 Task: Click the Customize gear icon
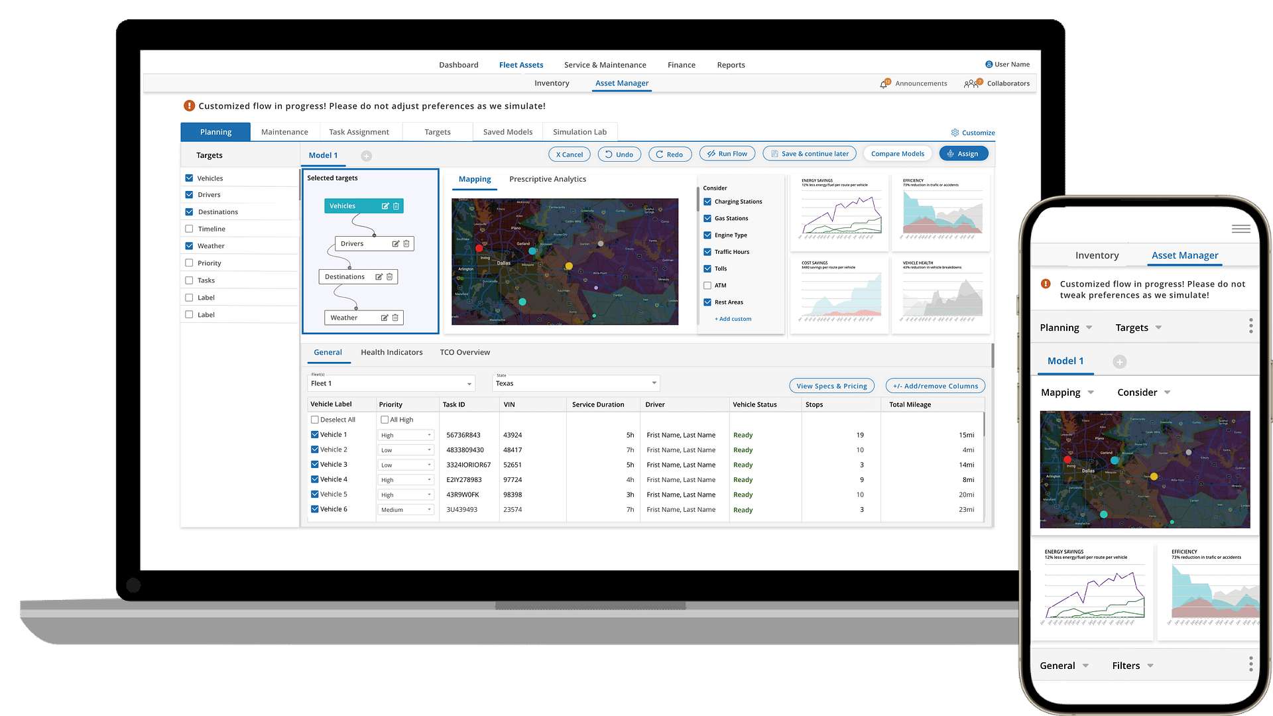pyautogui.click(x=955, y=133)
